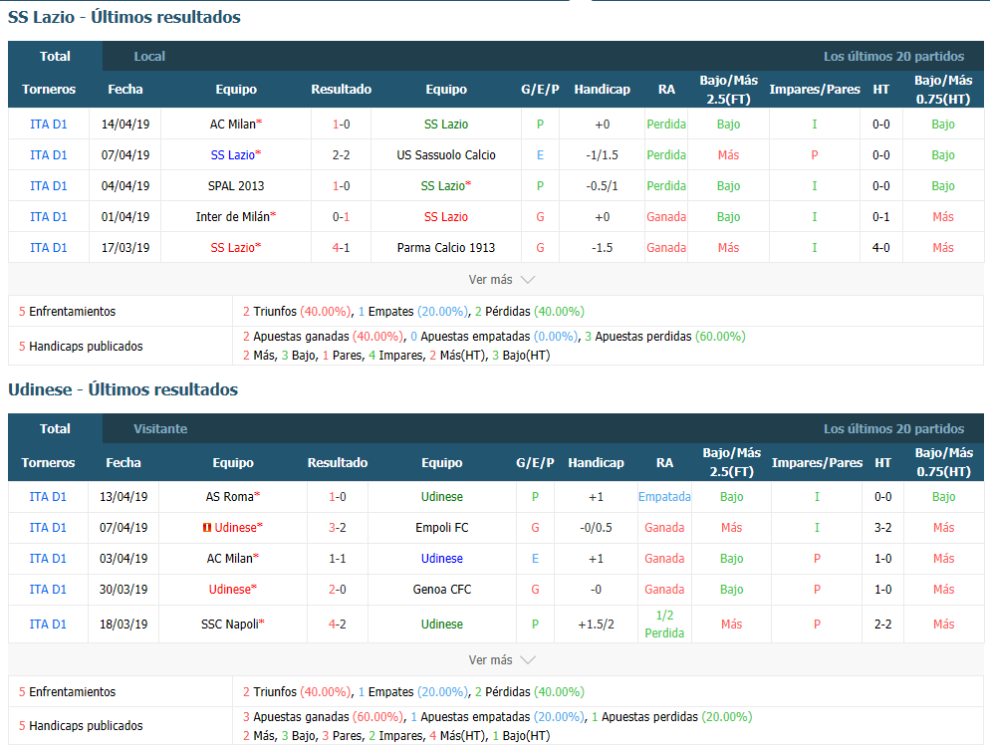Click handicap -0/0.5 in Empoli row
The image size is (990, 752).
click(x=596, y=528)
